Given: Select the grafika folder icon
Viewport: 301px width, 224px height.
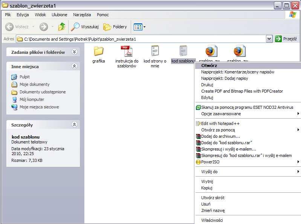Looking at the screenshot, I should 99,51.
